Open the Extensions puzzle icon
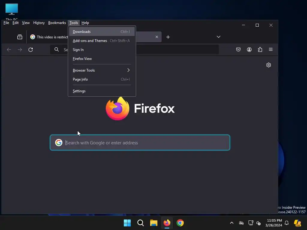Image resolution: width=307 pixels, height=230 pixels. 260,49
